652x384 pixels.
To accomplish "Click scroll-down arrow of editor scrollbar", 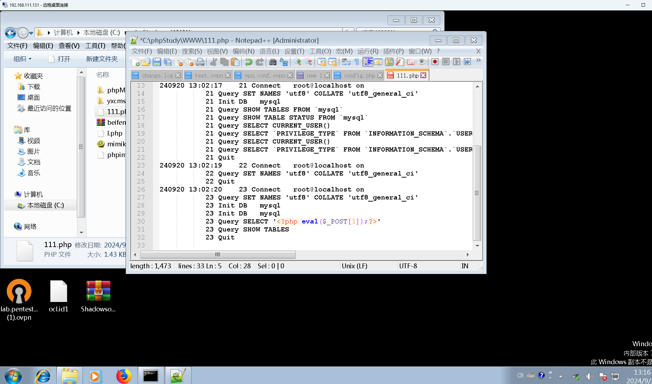I will 477,246.
